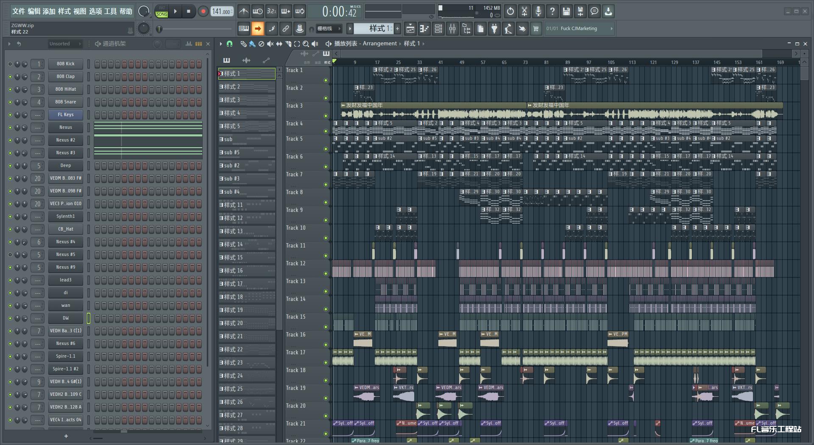Expand the Fuck CJMarketing hint panel arrow

coord(611,28)
